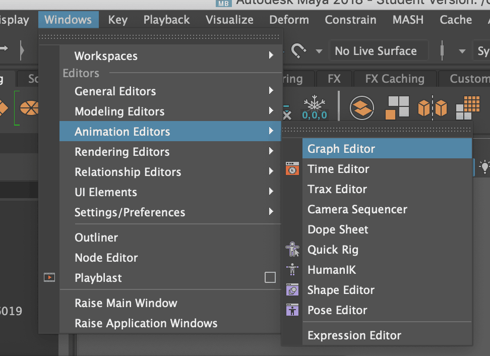Open the Playblast options box
This screenshot has width=490, height=356.
270,278
